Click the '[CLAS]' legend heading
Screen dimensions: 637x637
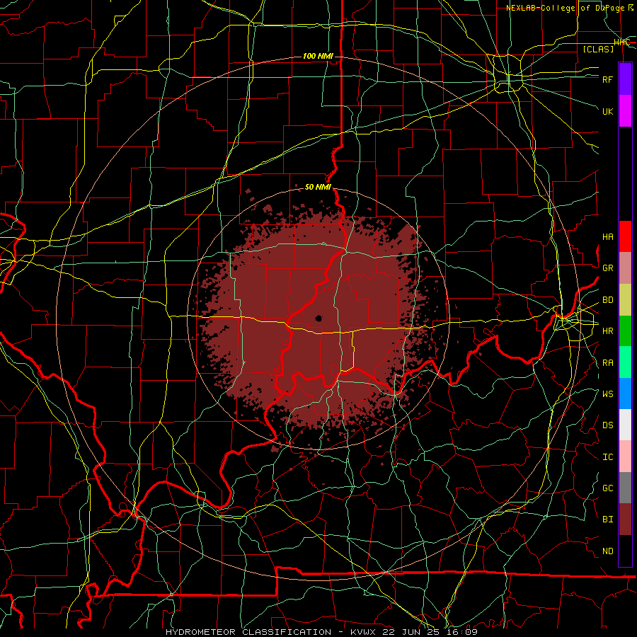pyautogui.click(x=598, y=49)
